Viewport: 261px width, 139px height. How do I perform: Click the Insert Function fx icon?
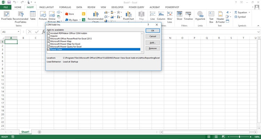point(43,32)
